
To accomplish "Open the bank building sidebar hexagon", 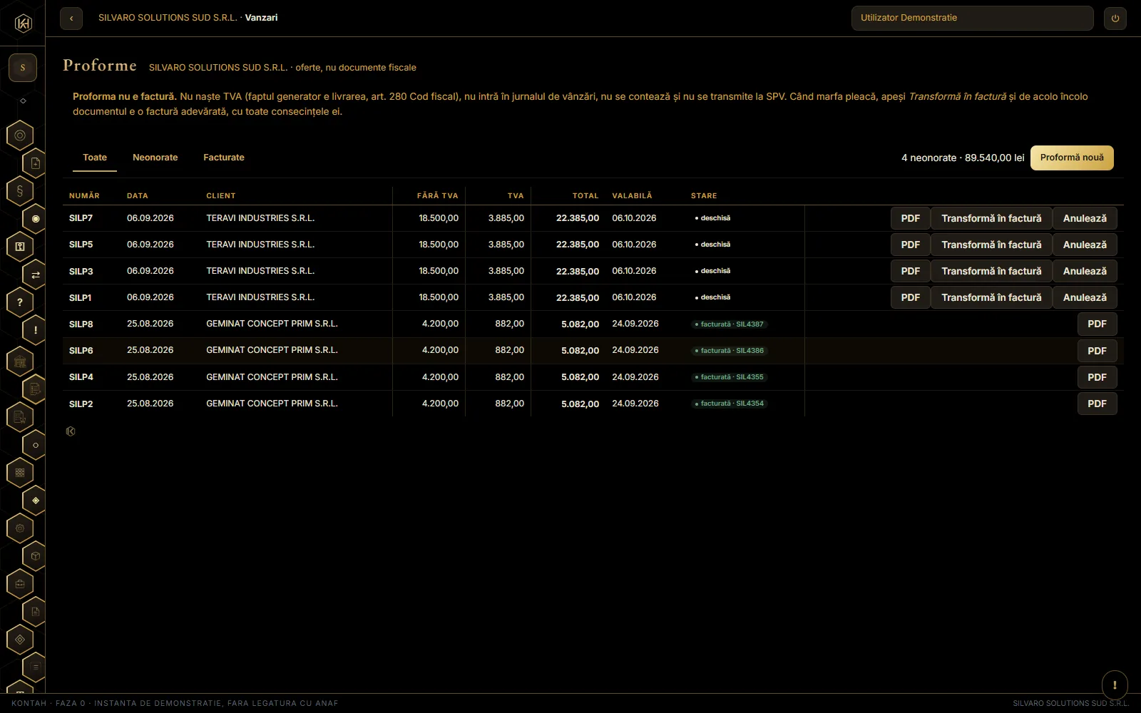I will click(20, 361).
